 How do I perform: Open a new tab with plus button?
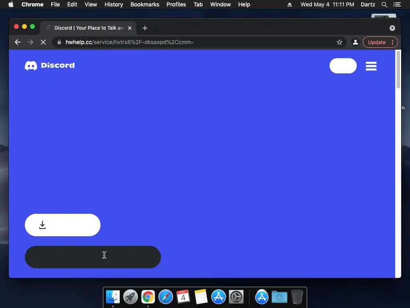(145, 28)
